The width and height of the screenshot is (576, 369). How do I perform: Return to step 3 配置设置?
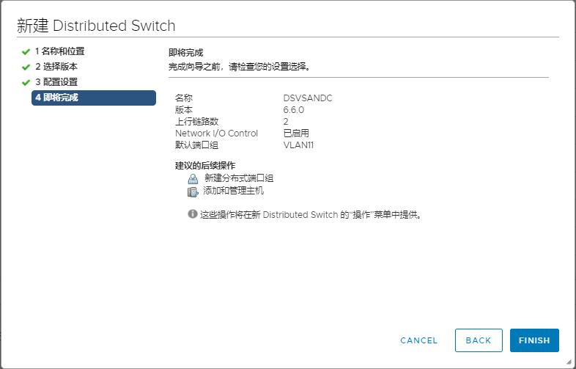click(56, 82)
